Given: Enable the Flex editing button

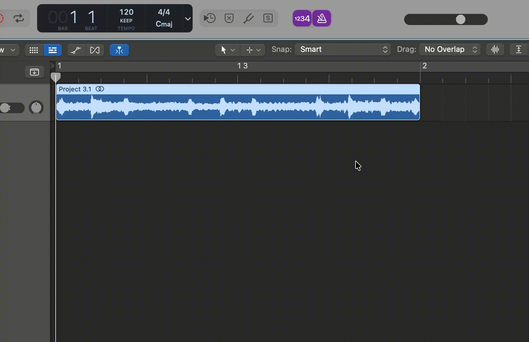Looking at the screenshot, I should (x=95, y=50).
